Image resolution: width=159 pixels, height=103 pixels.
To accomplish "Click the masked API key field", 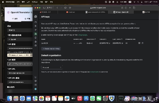I will point(20,48).
